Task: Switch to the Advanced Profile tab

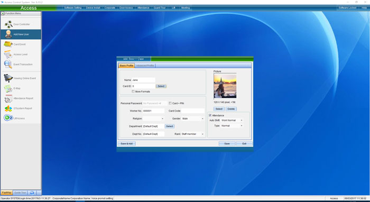Action: click(x=145, y=66)
